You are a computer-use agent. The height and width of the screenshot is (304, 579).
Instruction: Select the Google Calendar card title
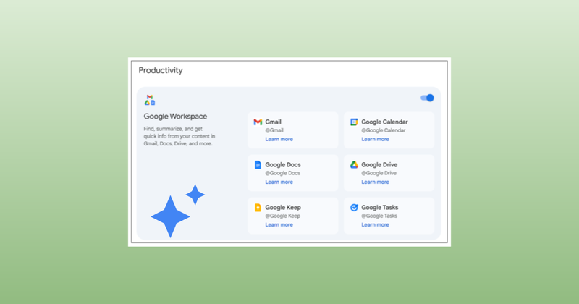(384, 122)
